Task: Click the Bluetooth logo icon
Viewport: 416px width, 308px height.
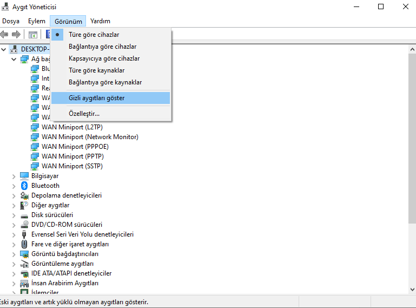Action: (x=24, y=186)
